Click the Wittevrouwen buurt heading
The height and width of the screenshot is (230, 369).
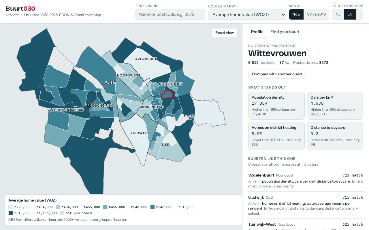pos(277,53)
